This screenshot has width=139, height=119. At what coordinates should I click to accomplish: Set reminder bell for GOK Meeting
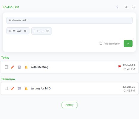coord(26,67)
